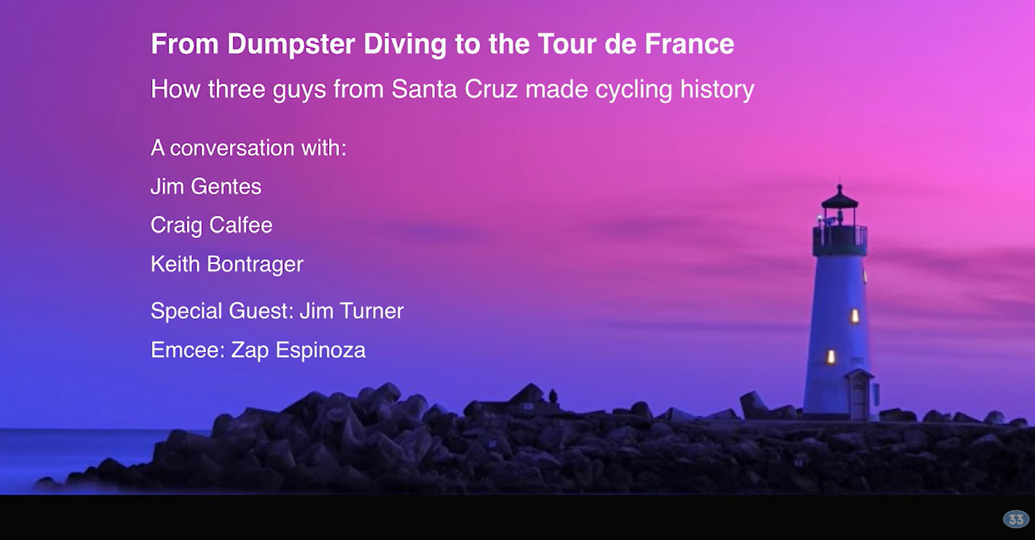Click the ocean water at the left edge
The image size is (1035, 540).
point(66,451)
